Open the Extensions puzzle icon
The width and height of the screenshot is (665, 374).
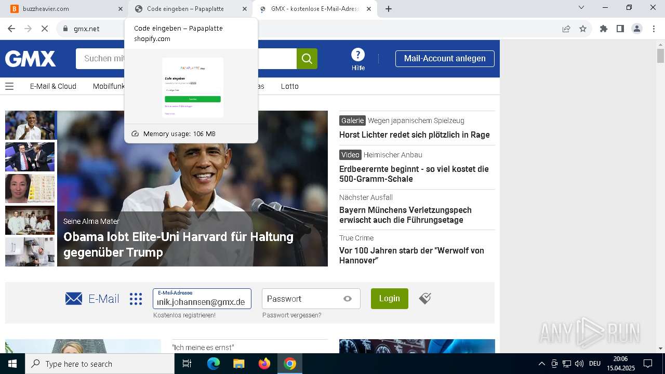click(x=604, y=29)
